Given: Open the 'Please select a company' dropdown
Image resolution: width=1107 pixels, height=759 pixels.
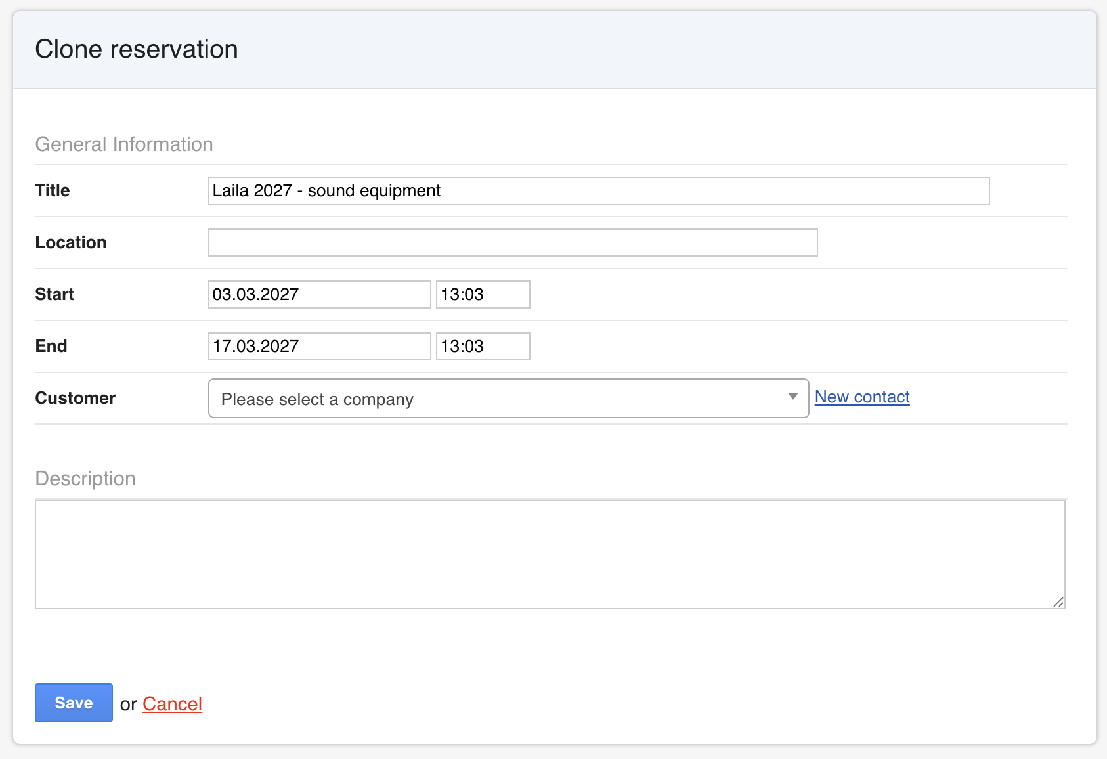Looking at the screenshot, I should tap(499, 399).
